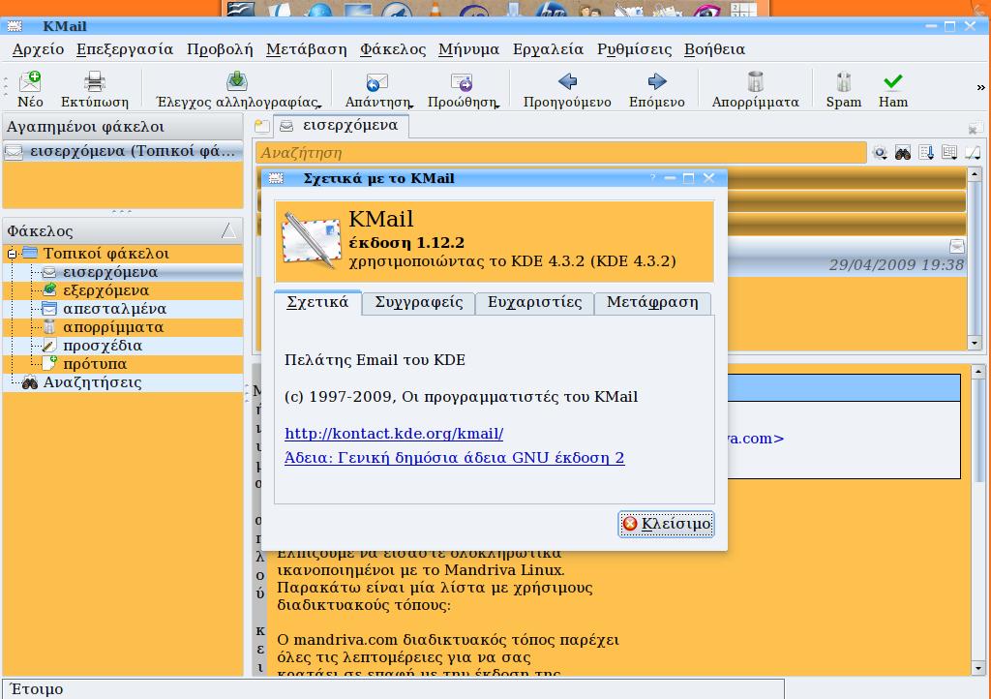
Task: Open the Βοήθεια menu
Action: 714,49
